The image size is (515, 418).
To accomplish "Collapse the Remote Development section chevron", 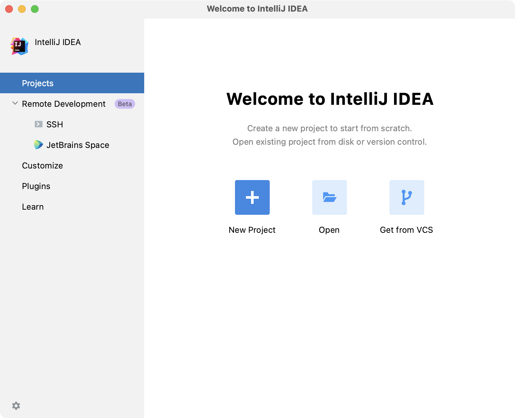I will click(15, 103).
